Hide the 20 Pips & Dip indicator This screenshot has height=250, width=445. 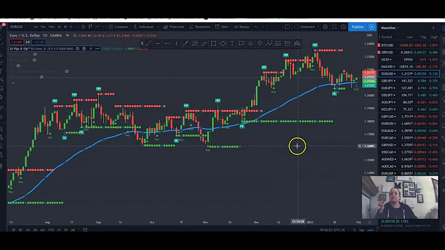77,49
